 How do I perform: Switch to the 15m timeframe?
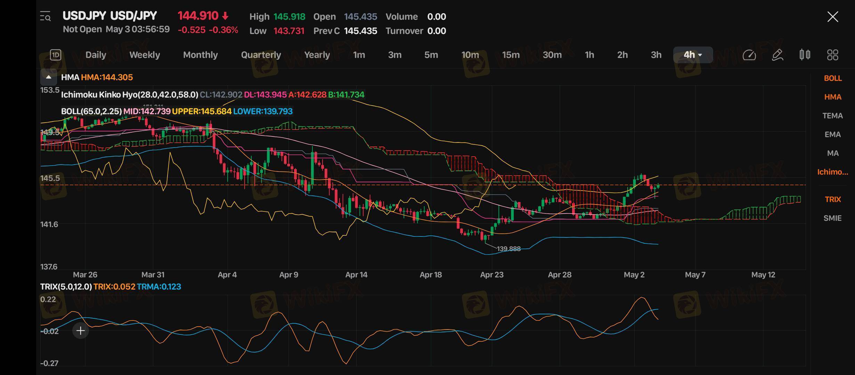click(x=511, y=55)
